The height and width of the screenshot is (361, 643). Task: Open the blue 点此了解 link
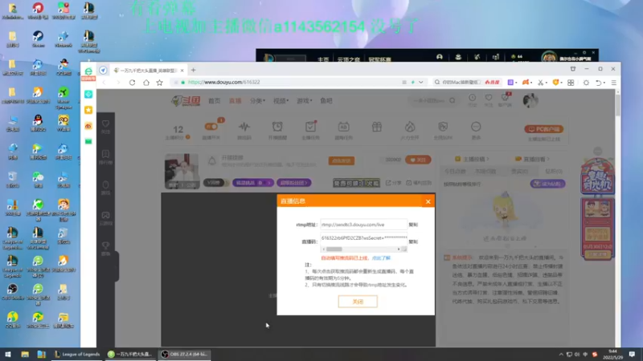[x=381, y=258]
